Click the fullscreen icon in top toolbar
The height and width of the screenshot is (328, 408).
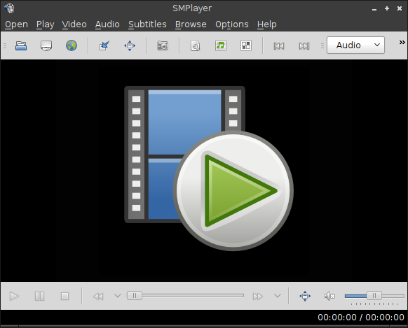tap(130, 46)
